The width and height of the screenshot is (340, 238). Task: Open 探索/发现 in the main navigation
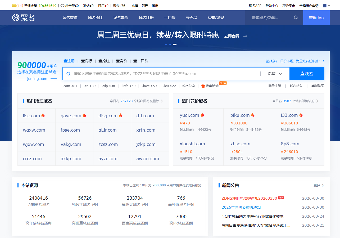216,18
